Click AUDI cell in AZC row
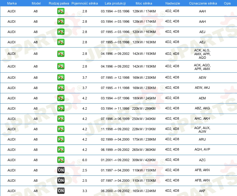The image size is (237, 196). pos(12,160)
